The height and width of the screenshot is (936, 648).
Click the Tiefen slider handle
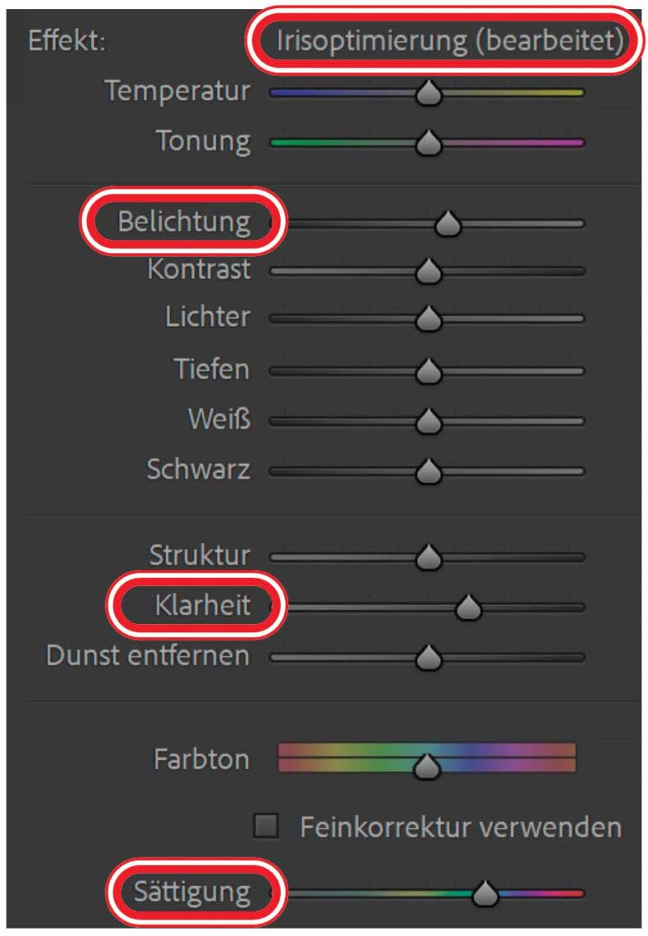(428, 372)
